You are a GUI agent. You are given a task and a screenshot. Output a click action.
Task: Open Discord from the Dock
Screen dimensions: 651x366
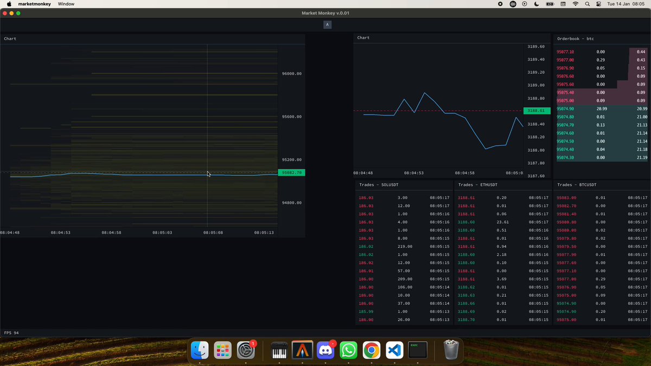pyautogui.click(x=325, y=350)
